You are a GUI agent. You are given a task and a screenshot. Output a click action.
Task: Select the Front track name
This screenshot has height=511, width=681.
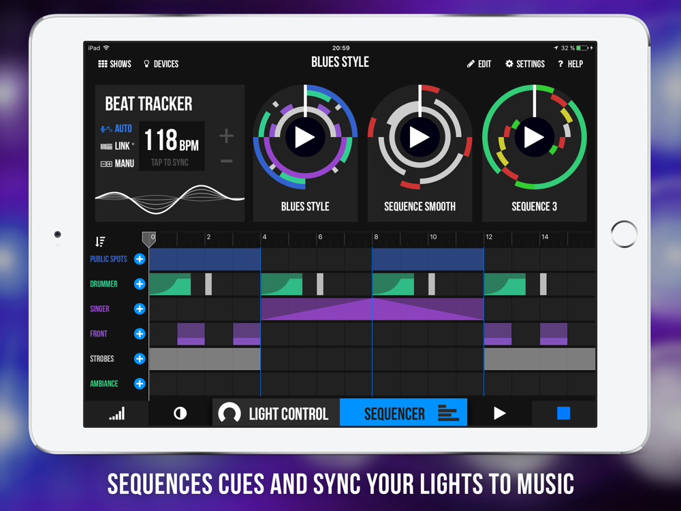coord(99,334)
